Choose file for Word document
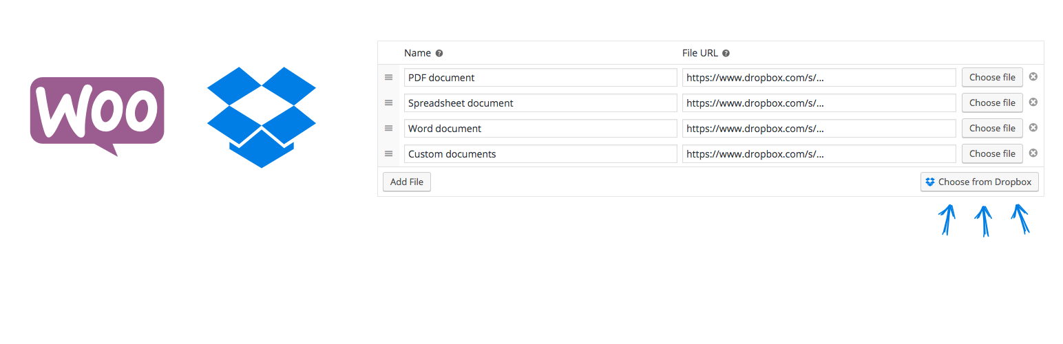Image resolution: width=1063 pixels, height=344 pixels. pos(992,128)
